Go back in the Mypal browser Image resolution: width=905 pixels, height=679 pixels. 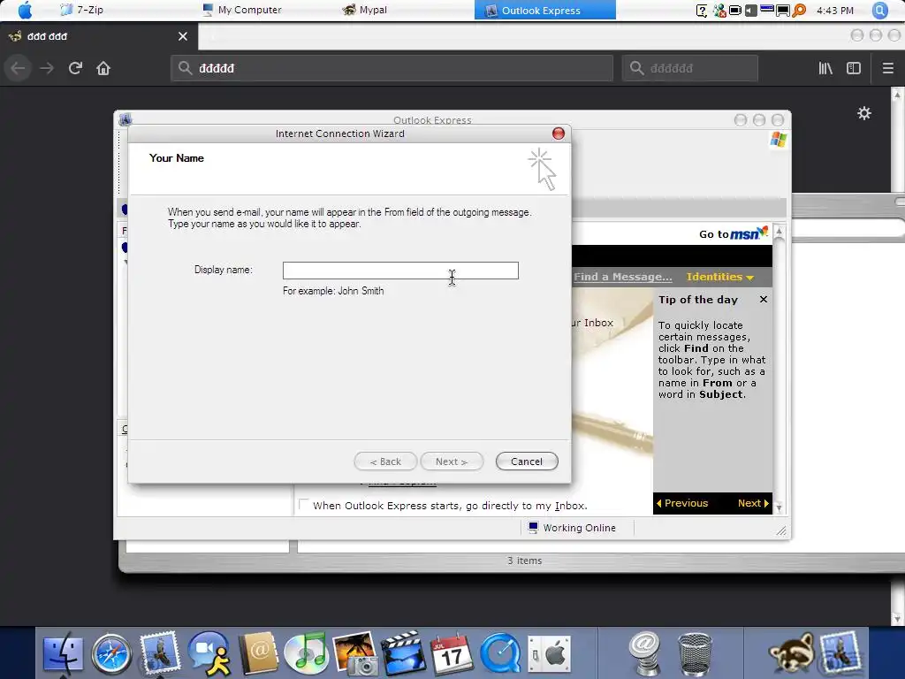click(18, 68)
